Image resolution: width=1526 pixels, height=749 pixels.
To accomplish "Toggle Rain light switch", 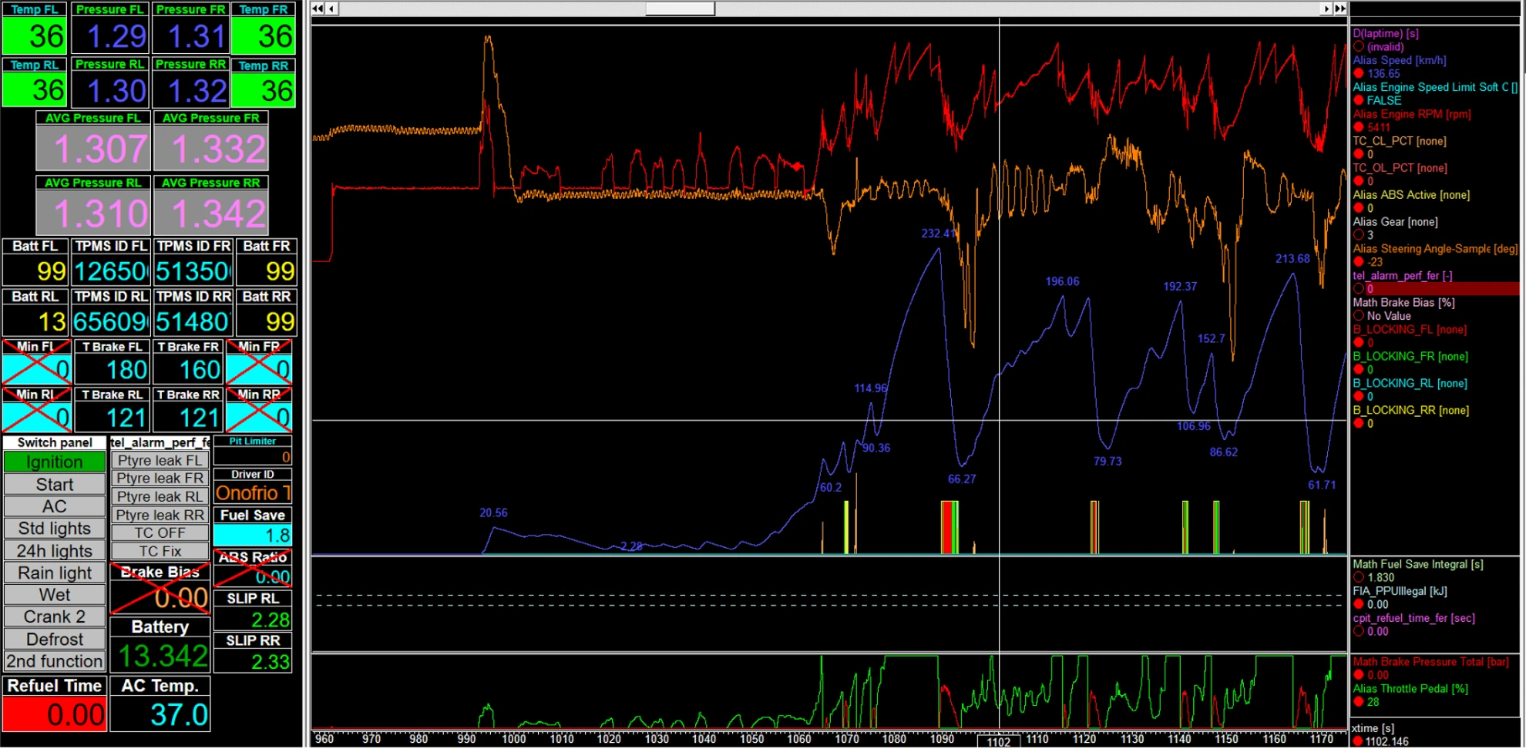I will (x=55, y=573).
